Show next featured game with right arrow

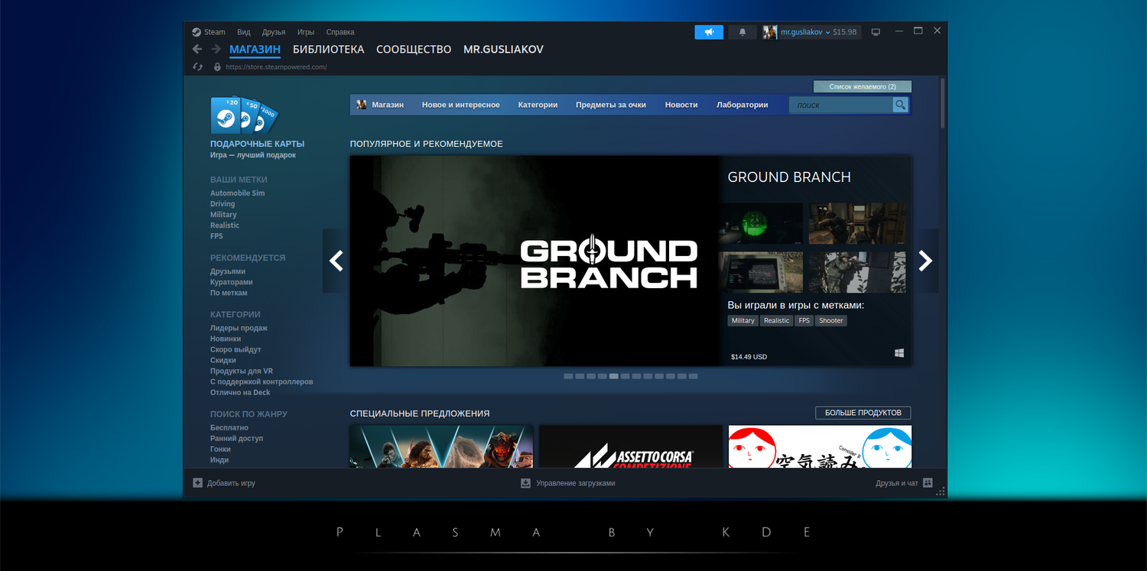925,261
